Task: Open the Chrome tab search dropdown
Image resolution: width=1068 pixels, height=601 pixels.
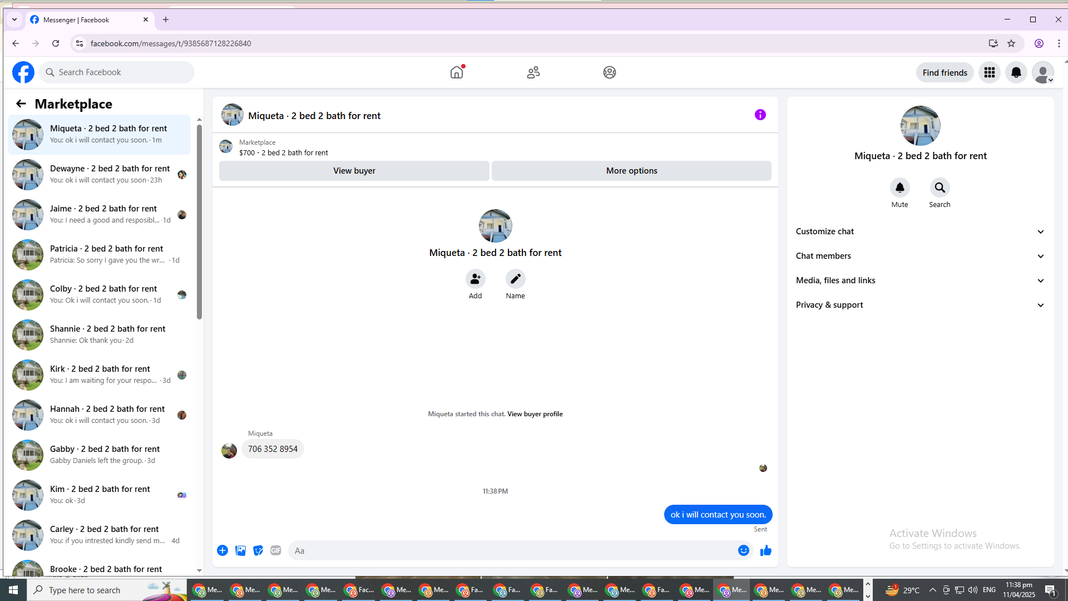Action: (14, 19)
